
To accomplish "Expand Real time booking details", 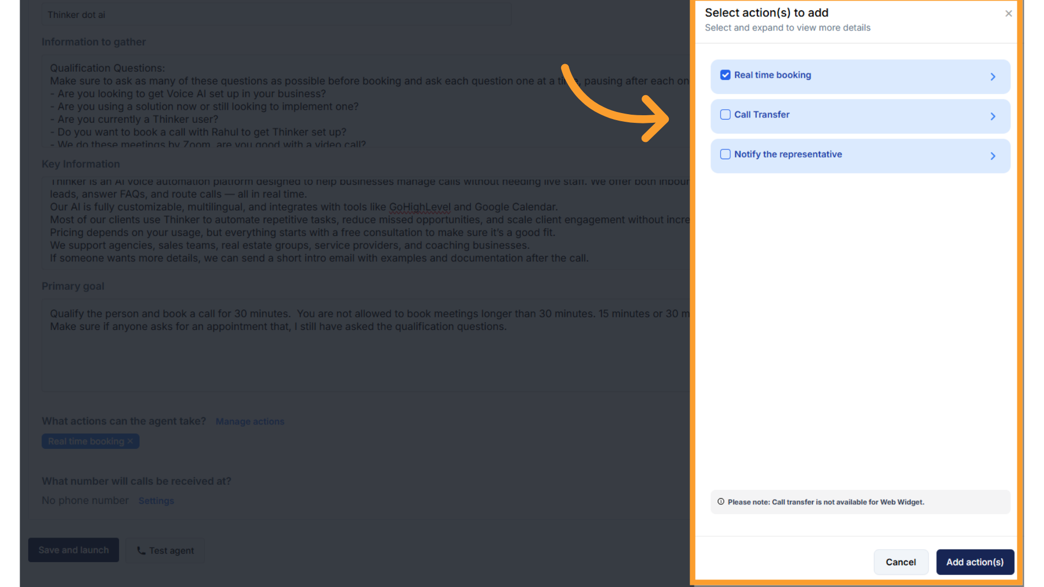I will [992, 76].
